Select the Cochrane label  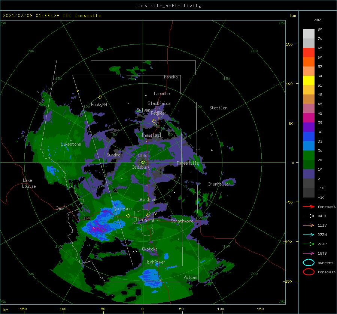tap(122, 209)
